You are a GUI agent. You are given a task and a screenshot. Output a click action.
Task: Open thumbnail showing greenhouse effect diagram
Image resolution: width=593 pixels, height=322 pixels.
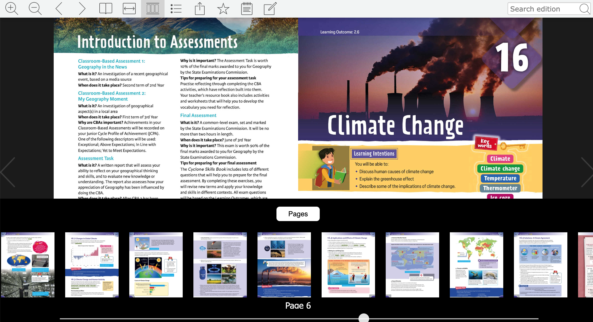[156, 265]
